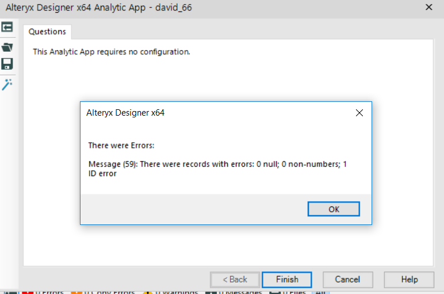Click the Back button
Image resolution: width=444 pixels, height=294 pixels.
pos(235,280)
